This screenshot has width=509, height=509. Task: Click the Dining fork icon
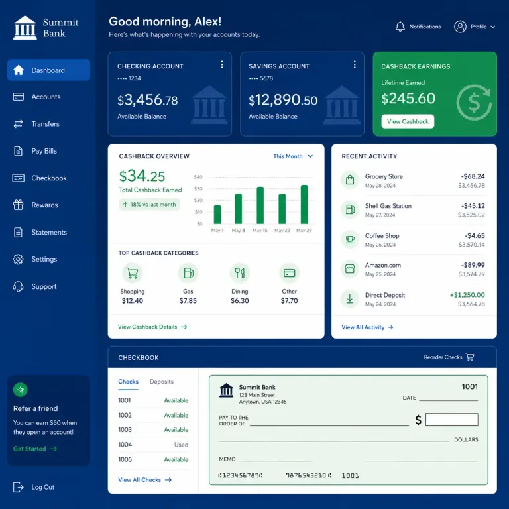coord(239,273)
